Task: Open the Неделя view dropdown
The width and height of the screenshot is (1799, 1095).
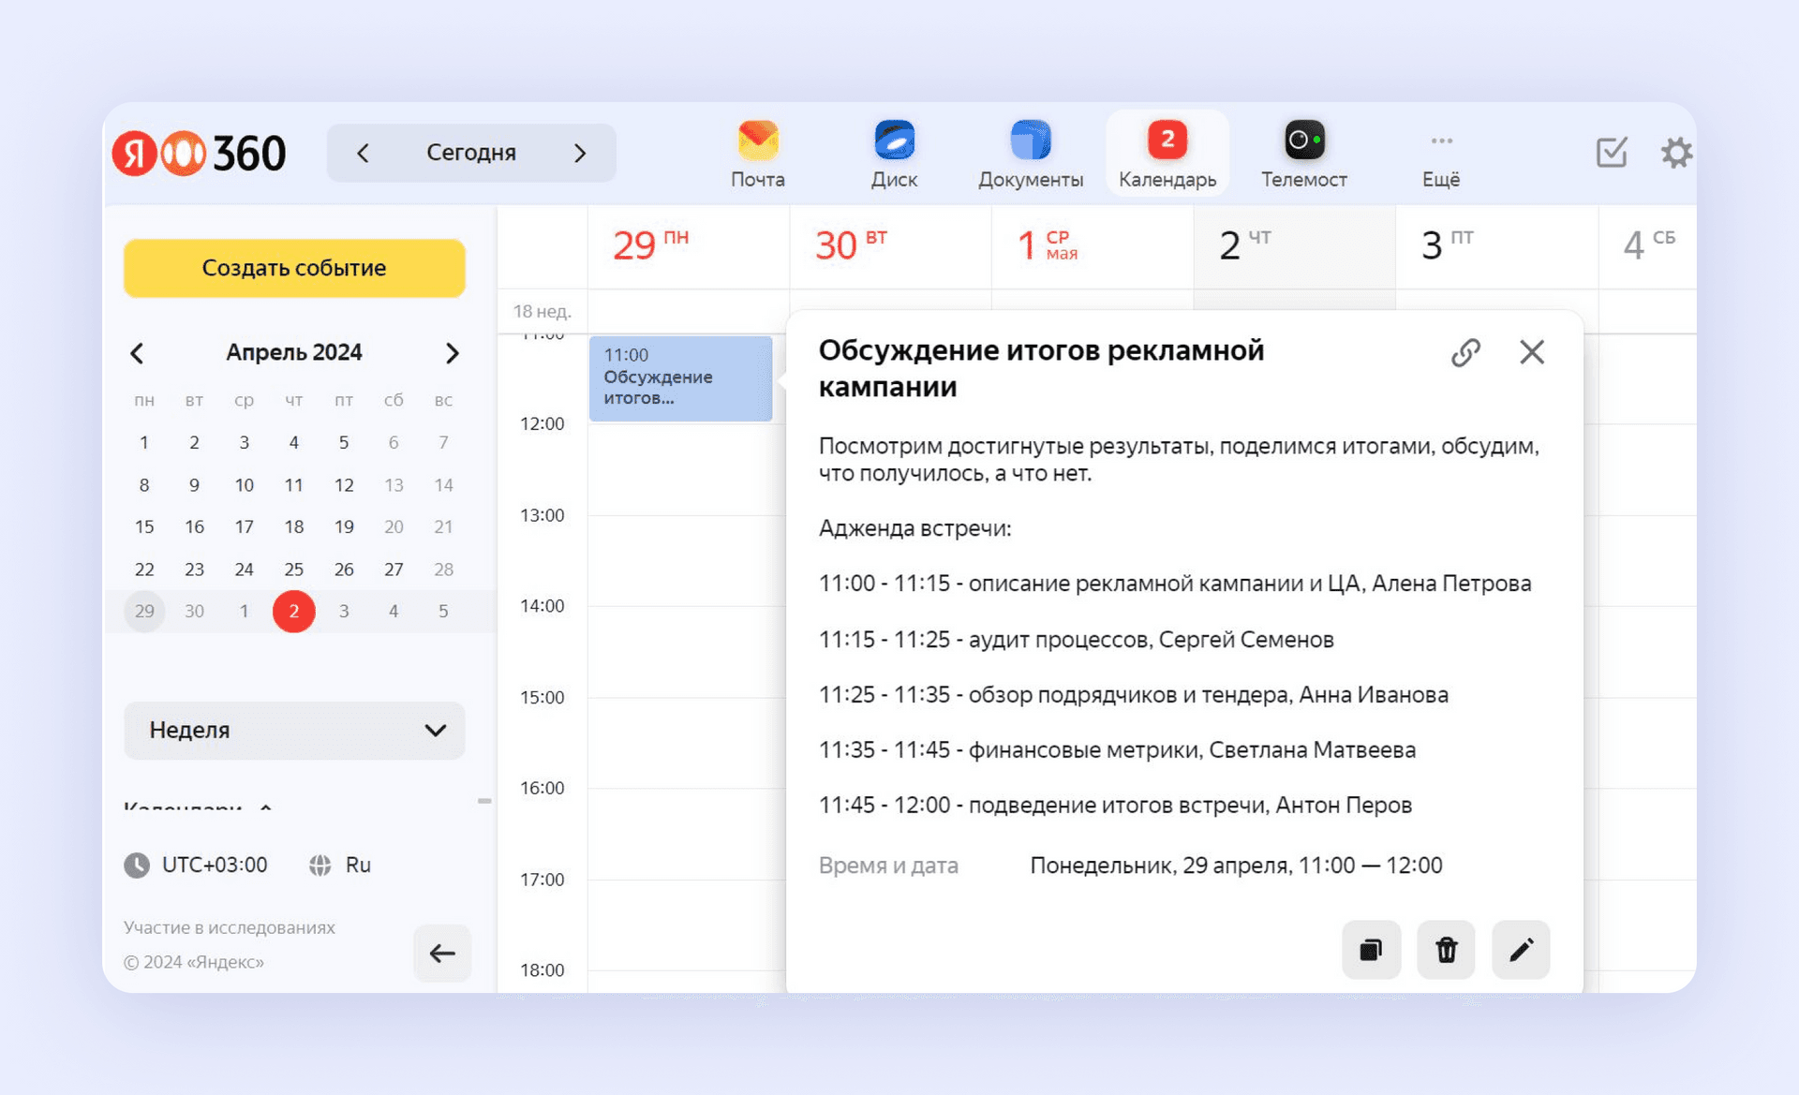Action: [x=294, y=730]
